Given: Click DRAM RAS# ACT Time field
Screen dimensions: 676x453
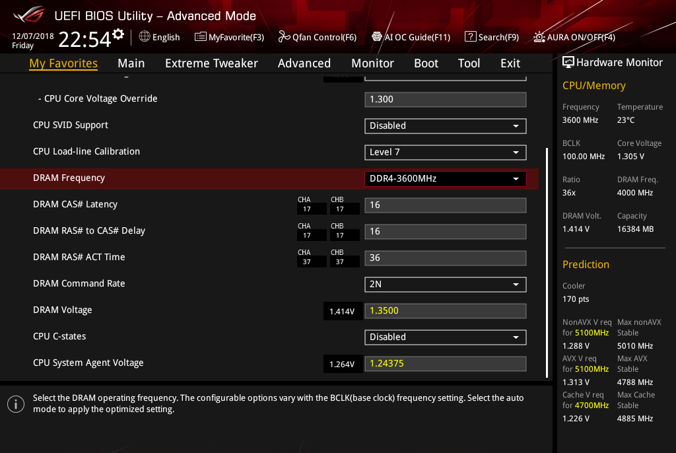Looking at the screenshot, I should 446,258.
